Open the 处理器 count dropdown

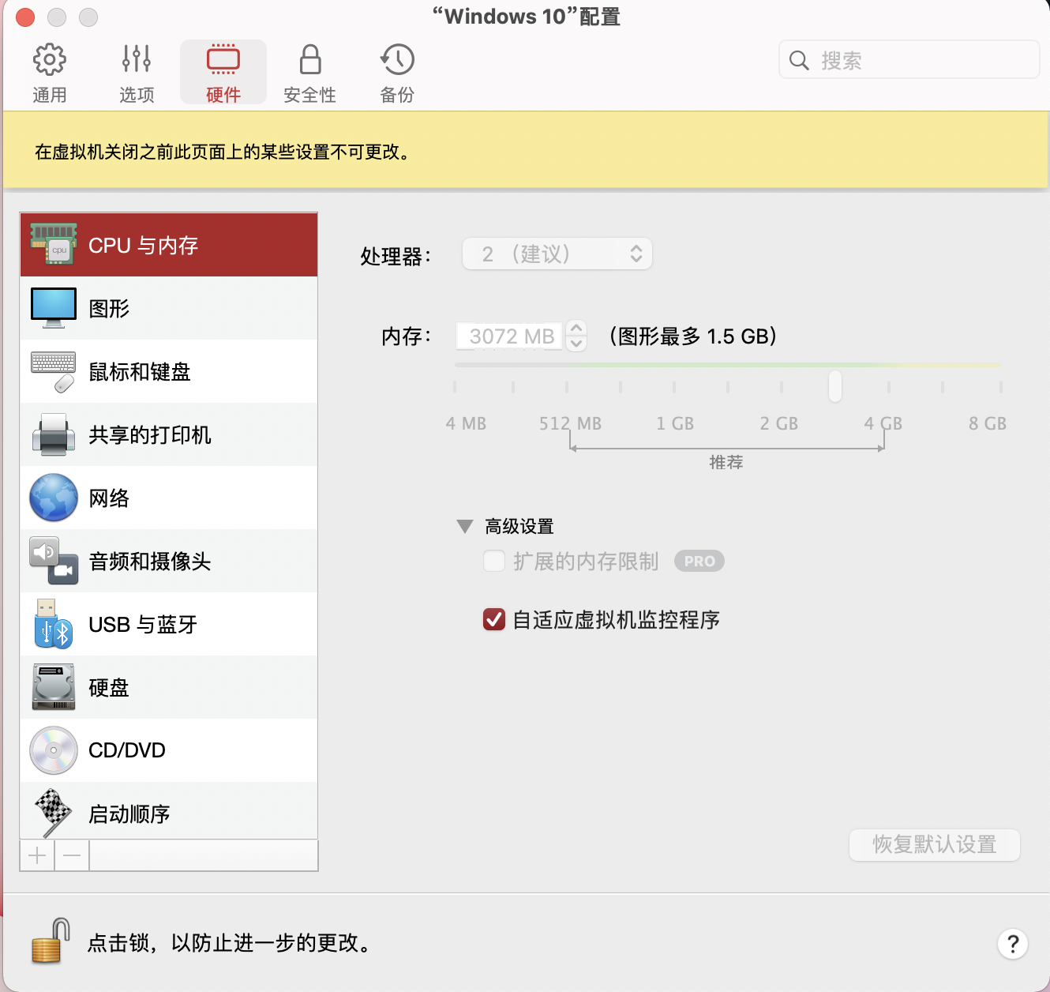557,254
